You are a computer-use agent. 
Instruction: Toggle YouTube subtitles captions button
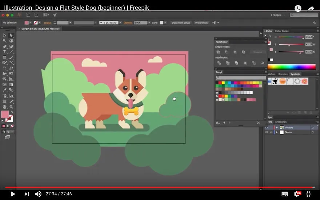click(x=284, y=194)
